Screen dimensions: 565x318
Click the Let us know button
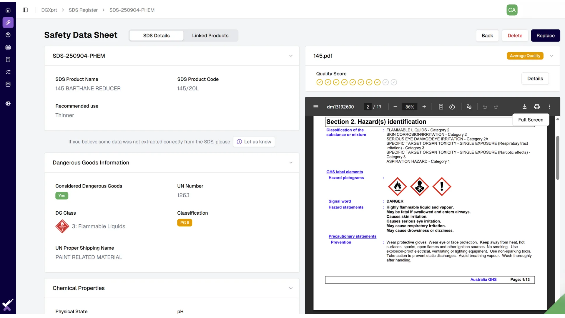pos(254,142)
